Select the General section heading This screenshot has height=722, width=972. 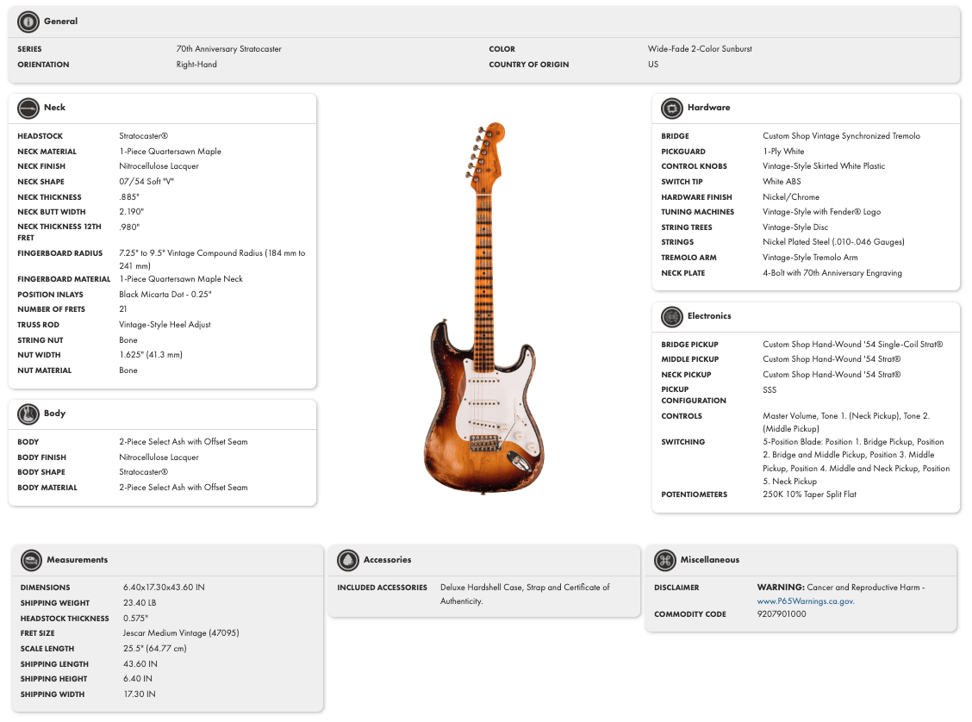click(x=60, y=21)
